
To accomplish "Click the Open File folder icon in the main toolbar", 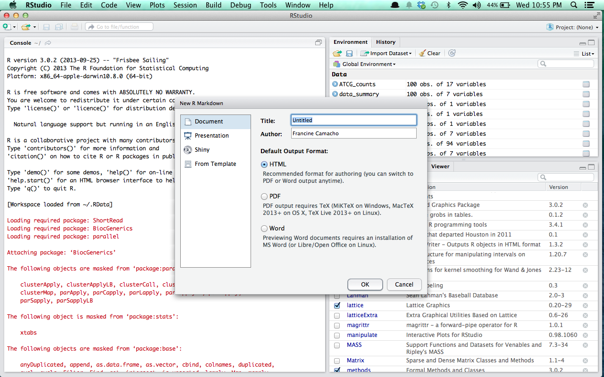I will tap(25, 27).
